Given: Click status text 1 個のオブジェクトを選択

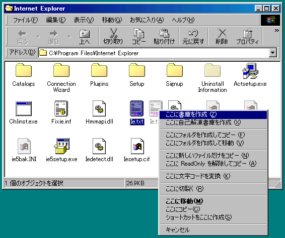Looking at the screenshot, I should (x=34, y=183).
